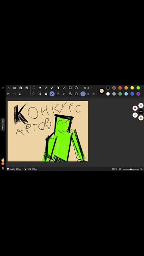The height and width of the screenshot is (256, 144).
Task: Select the marker tool between pencil and line
Action: pyautogui.click(x=58, y=88)
